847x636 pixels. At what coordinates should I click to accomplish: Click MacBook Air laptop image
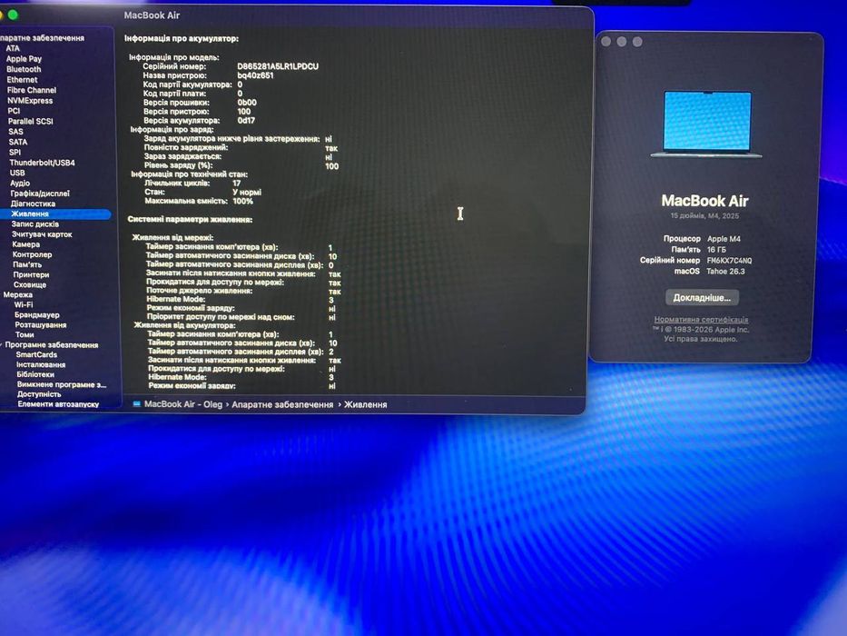pos(706,124)
